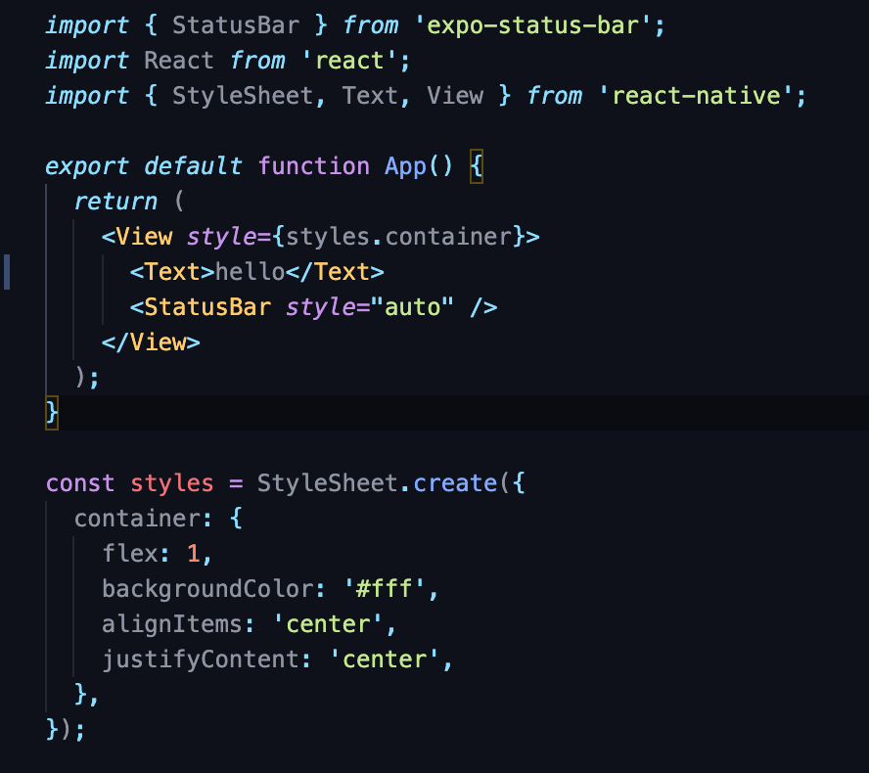Click StatusBar in the first import
The width and height of the screenshot is (869, 773).
[x=236, y=25]
